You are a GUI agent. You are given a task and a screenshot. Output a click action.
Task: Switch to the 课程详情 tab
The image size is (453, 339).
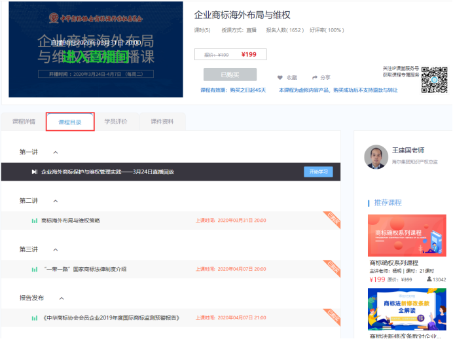[x=24, y=122]
